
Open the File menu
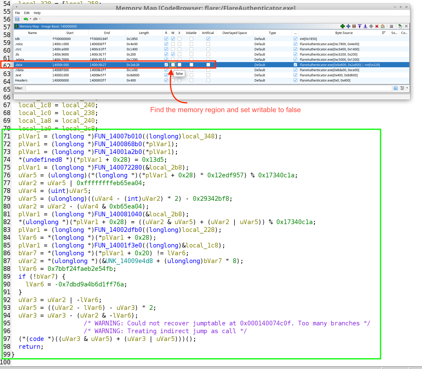pos(17,13)
